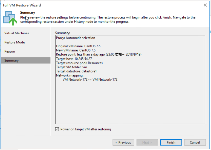Select the Summary step in sidebar

coord(25,60)
